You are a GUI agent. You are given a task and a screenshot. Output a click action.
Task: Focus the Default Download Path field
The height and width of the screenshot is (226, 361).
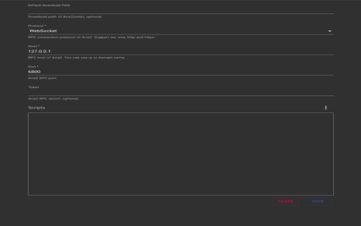[180, 11]
